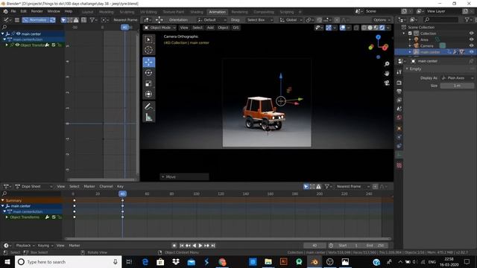The height and width of the screenshot is (268, 477).
Task: Open the File menu
Action: tap(13, 11)
